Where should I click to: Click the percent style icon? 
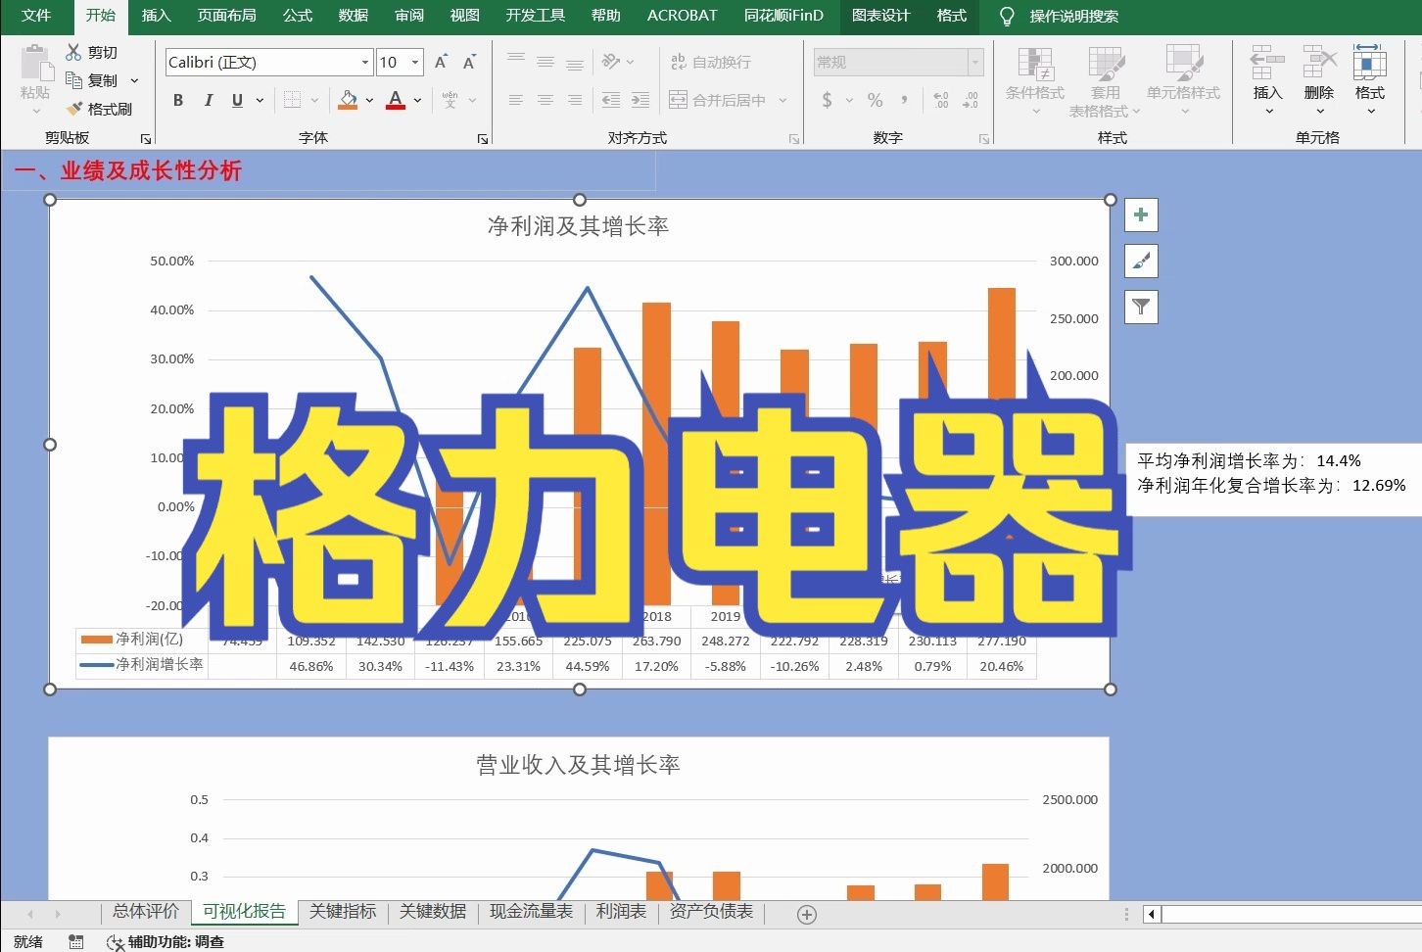click(875, 100)
